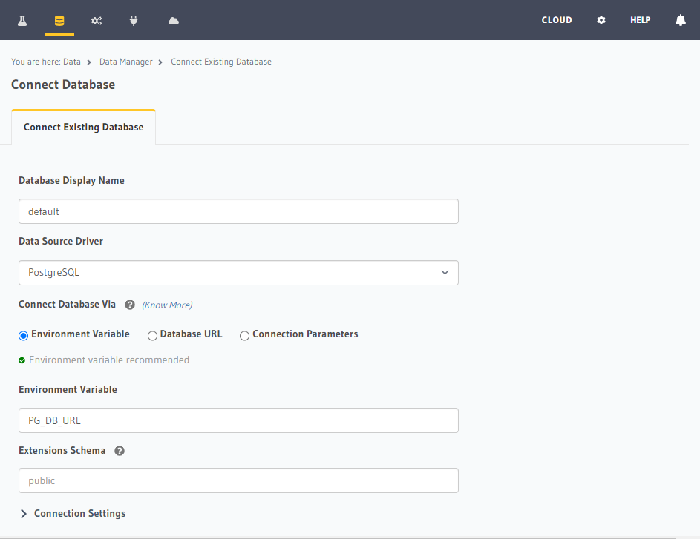Click the Remote Schemas plug icon
This screenshot has width=700, height=539.
(x=134, y=19)
